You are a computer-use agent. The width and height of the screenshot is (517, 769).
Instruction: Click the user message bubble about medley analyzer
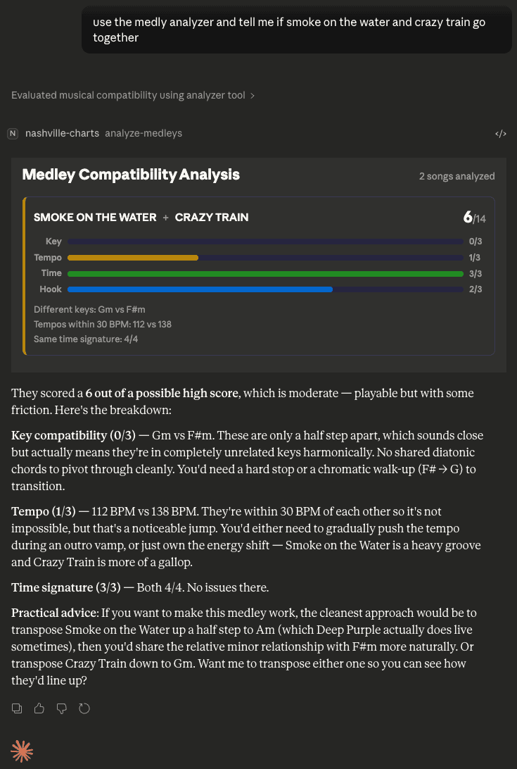(x=296, y=30)
